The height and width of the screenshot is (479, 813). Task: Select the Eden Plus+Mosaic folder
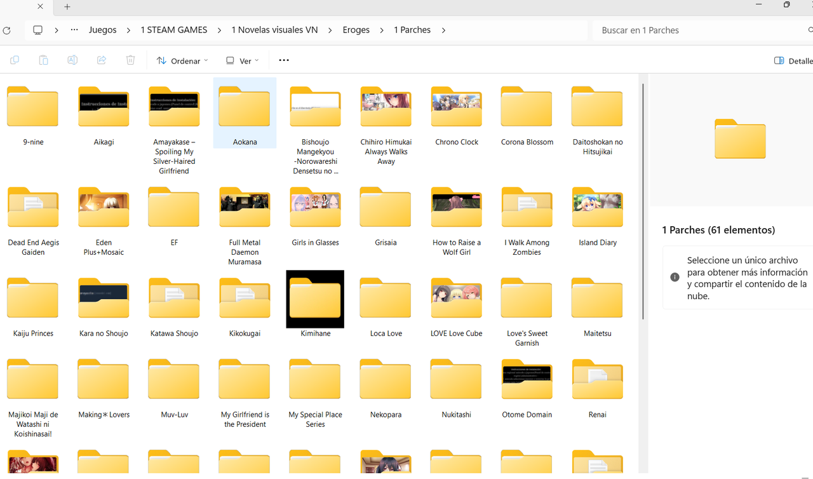[x=104, y=221]
